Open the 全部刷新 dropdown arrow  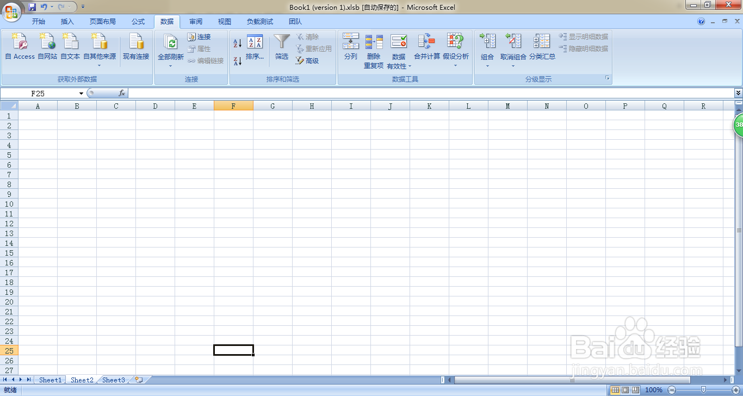click(x=171, y=66)
